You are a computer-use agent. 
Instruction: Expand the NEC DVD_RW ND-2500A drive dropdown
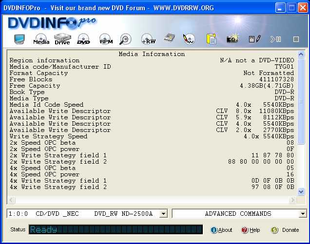pos(164,214)
